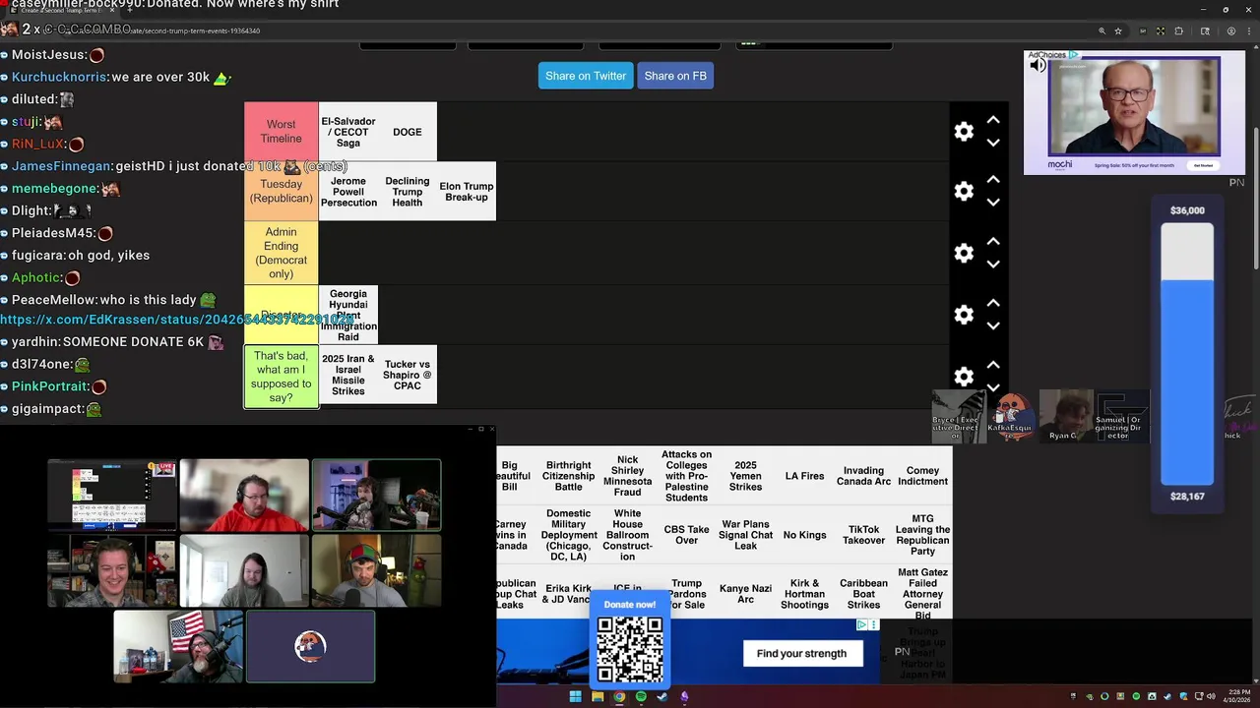
Task: Select the Elon Trump Break-up card
Action: tap(467, 192)
